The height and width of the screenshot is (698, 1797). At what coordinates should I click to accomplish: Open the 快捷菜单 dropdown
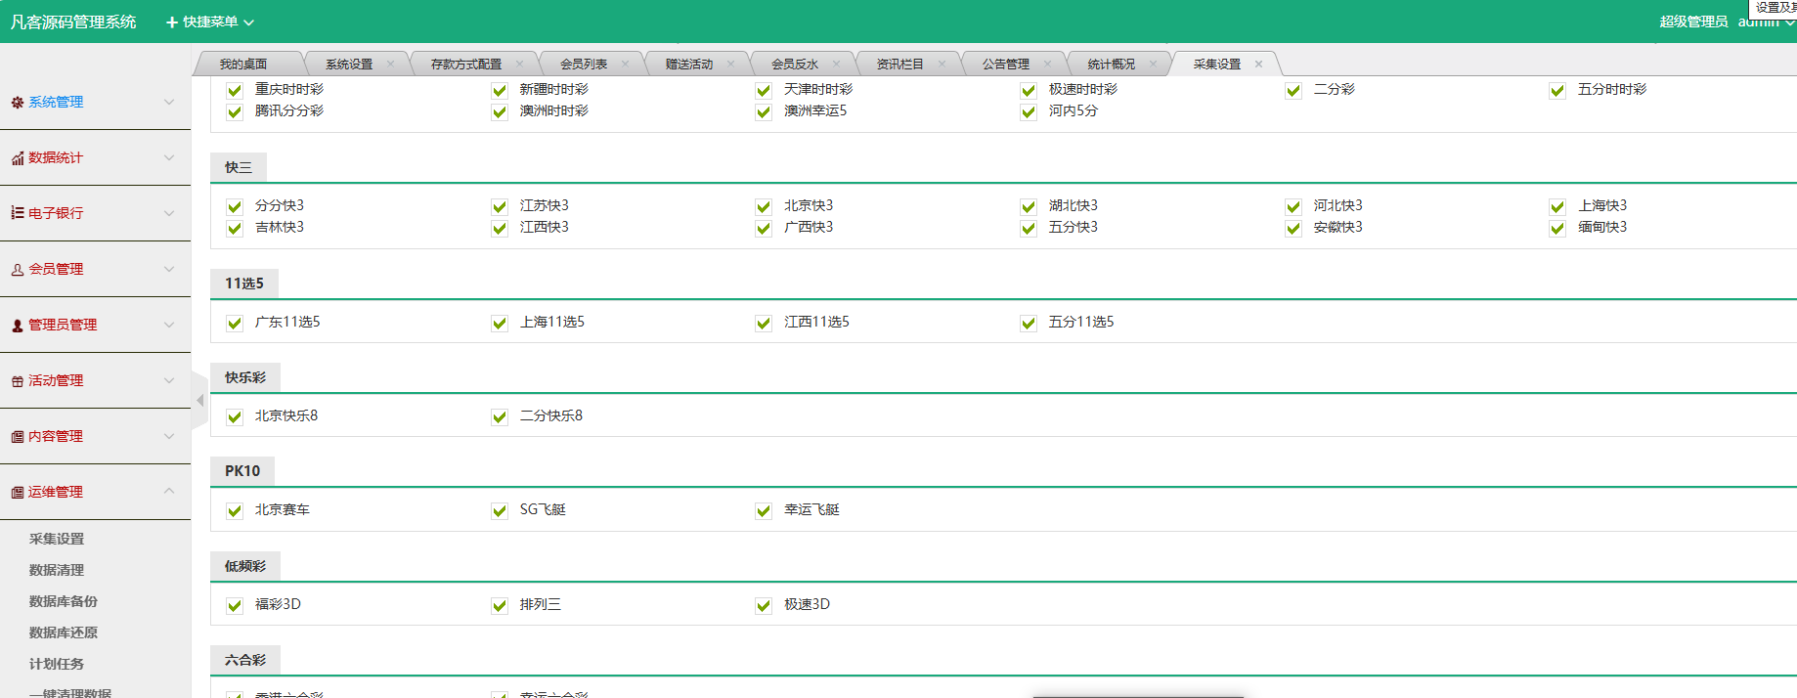point(210,22)
